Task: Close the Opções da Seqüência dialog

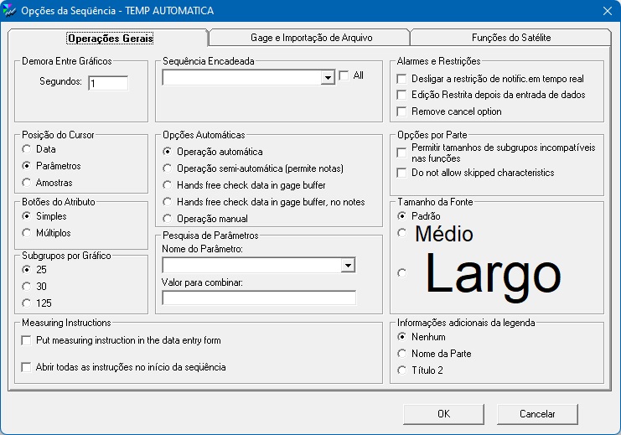Action: pyautogui.click(x=608, y=11)
